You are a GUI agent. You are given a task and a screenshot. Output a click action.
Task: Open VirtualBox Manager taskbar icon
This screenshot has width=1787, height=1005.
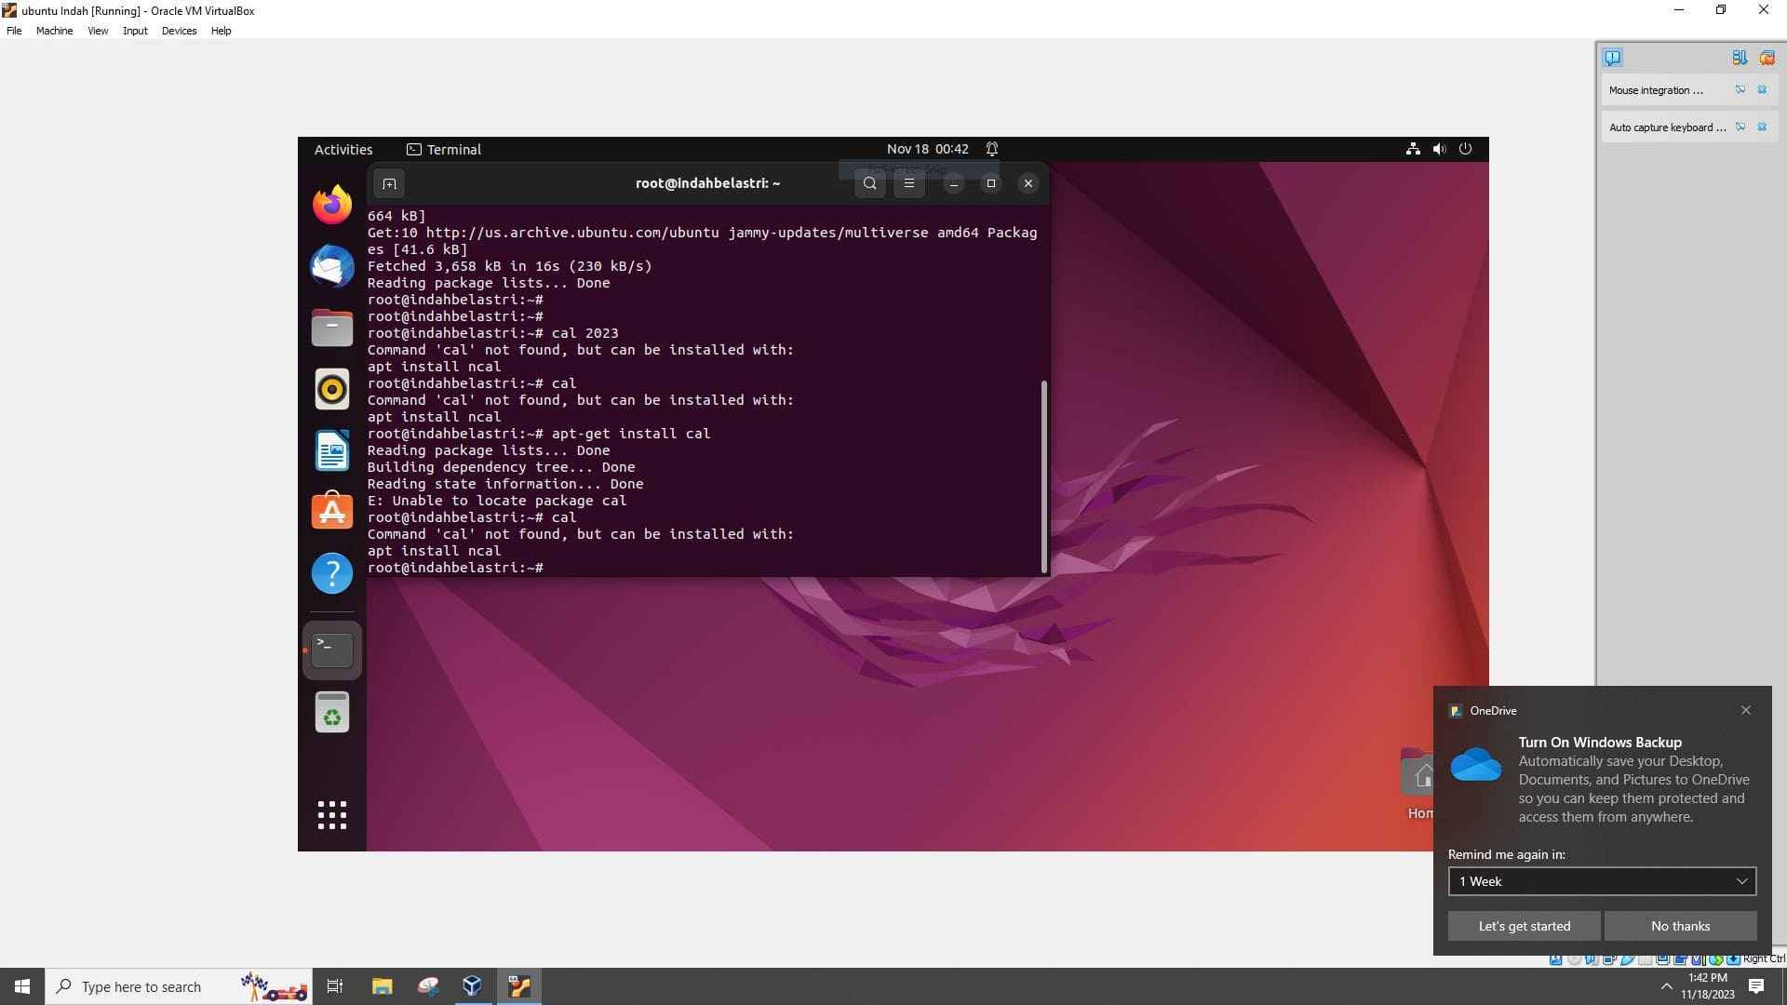point(472,986)
